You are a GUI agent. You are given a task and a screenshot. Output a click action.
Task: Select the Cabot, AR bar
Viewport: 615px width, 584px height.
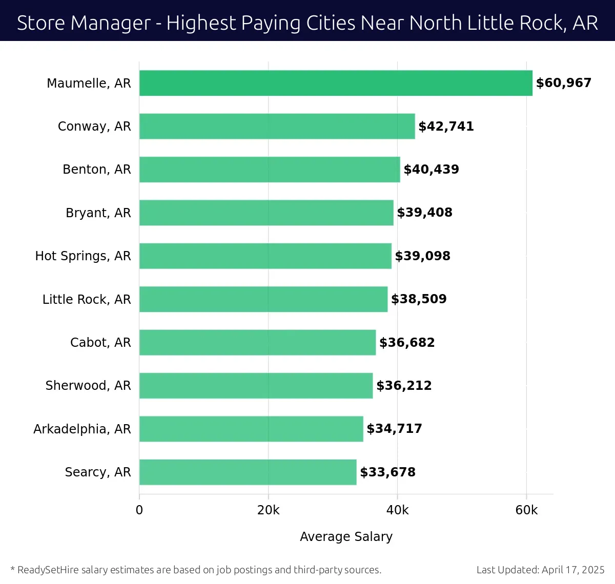point(258,342)
